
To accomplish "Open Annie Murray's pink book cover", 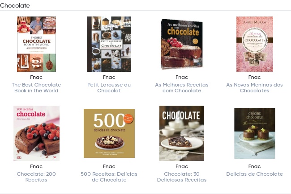I will (254, 44).
